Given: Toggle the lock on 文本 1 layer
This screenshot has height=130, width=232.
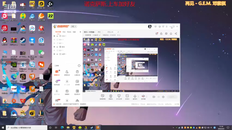Looking at the screenshot, I should point(57,36).
